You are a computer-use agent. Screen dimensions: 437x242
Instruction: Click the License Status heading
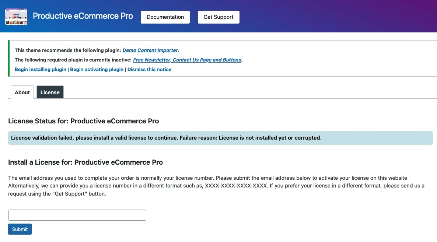[83, 121]
